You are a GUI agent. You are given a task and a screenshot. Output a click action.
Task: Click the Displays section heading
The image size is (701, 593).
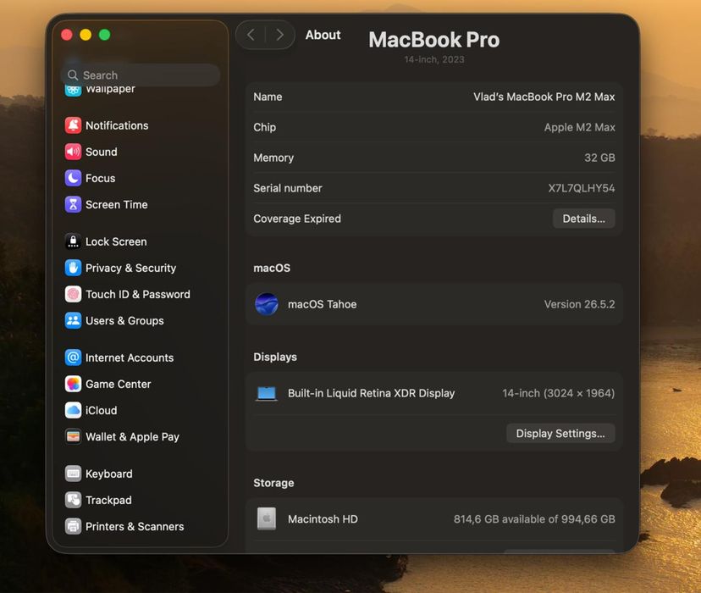(x=275, y=357)
